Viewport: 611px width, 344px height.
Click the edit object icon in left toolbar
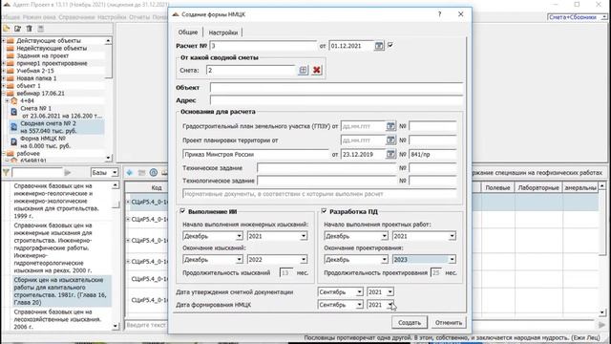click(17, 29)
